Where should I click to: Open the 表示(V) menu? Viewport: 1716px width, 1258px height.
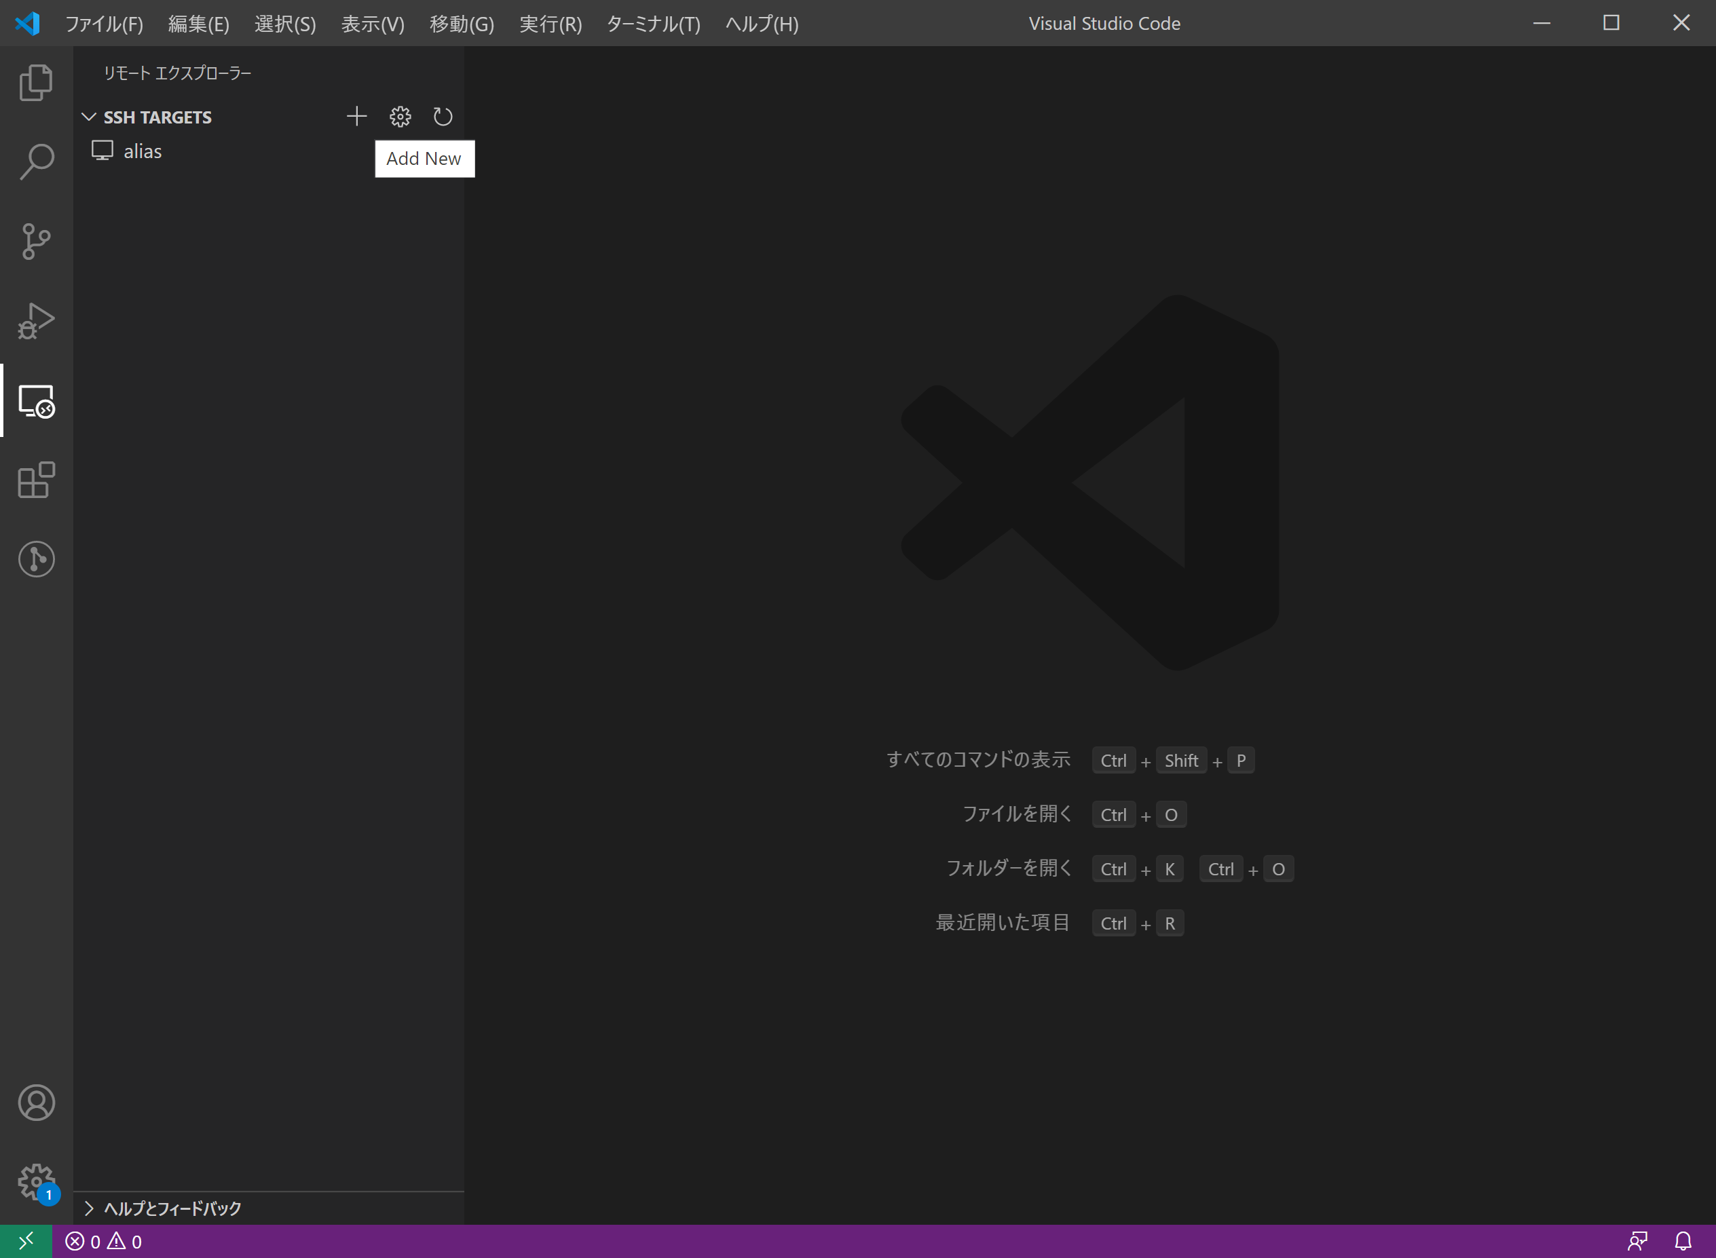(373, 24)
